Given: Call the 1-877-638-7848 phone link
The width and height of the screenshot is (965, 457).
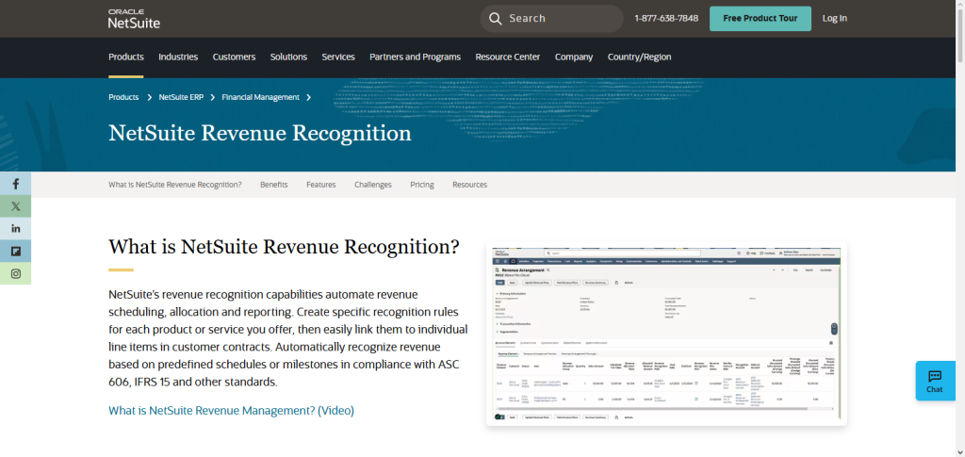Looking at the screenshot, I should pos(666,19).
